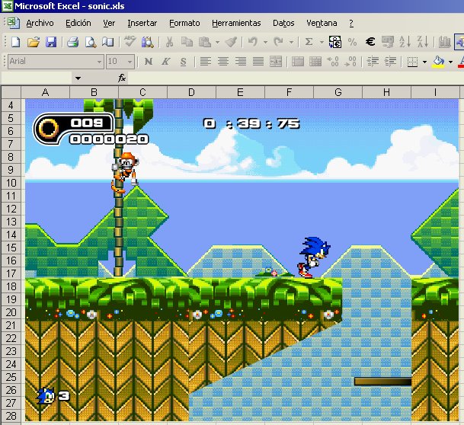
Task: Open the font size 10 dropdown
Action: (130, 62)
